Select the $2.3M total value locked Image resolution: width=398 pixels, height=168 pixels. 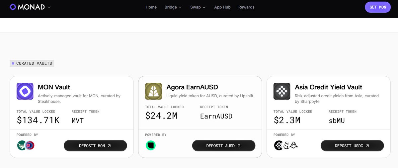coord(287,120)
